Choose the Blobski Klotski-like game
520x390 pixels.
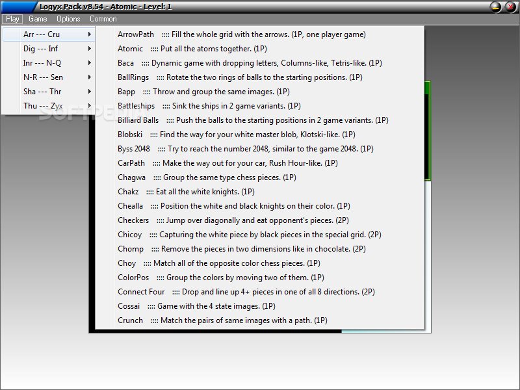pos(259,135)
